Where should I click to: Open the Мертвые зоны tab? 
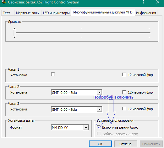click(28, 13)
